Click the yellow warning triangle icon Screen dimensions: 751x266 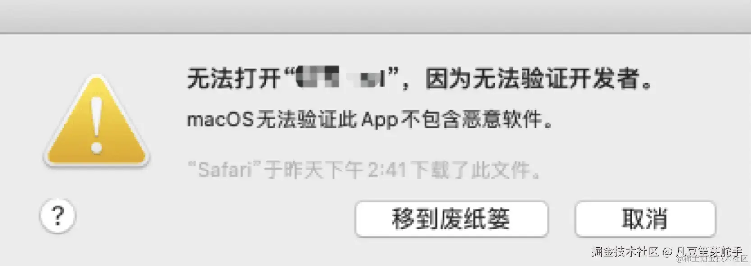[x=96, y=122]
